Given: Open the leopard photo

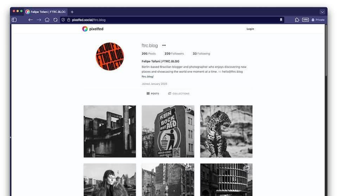Looking at the screenshot, I should 226,131.
